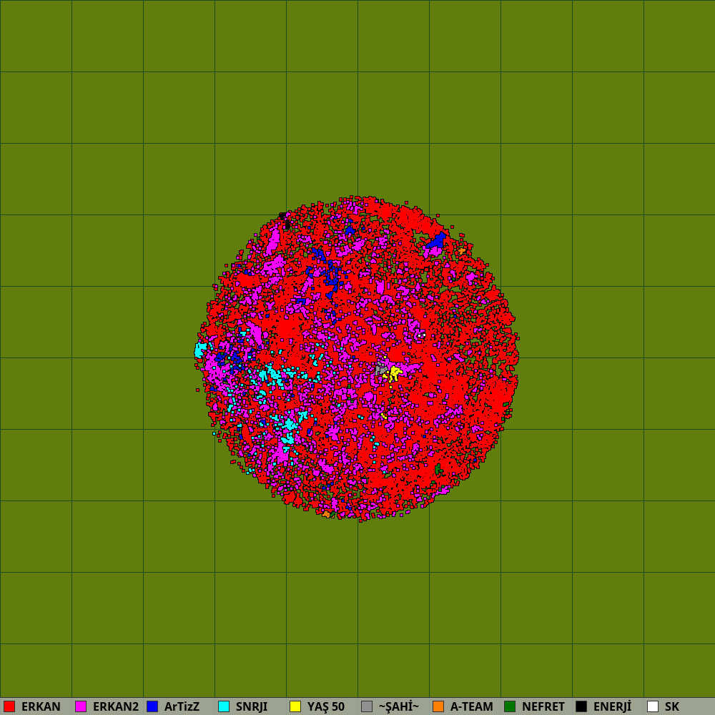Click the cyan SNRJI blob on circle's left edge
Screen dimensions: 715x715
[x=200, y=350]
